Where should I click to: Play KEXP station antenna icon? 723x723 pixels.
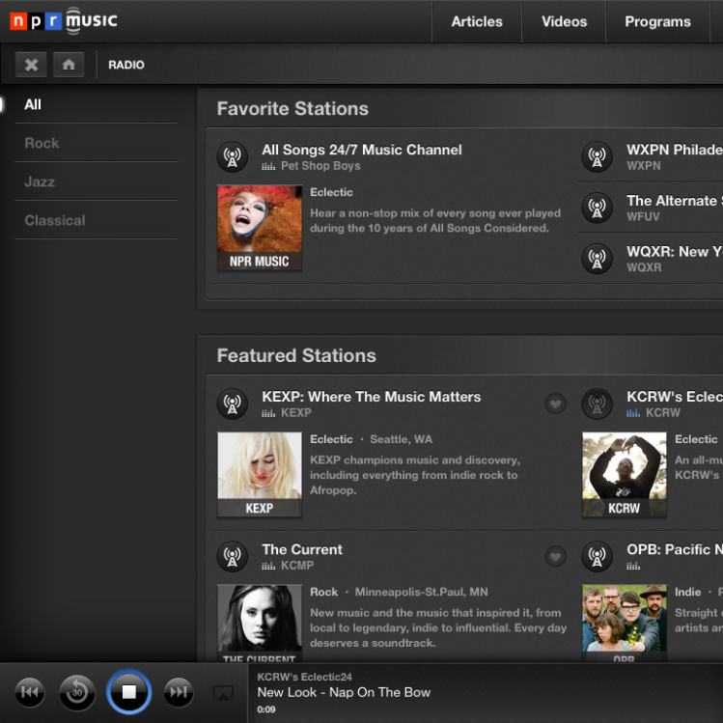pyautogui.click(x=233, y=403)
